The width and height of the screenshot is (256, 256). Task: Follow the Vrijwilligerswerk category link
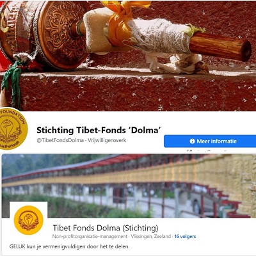pos(107,140)
